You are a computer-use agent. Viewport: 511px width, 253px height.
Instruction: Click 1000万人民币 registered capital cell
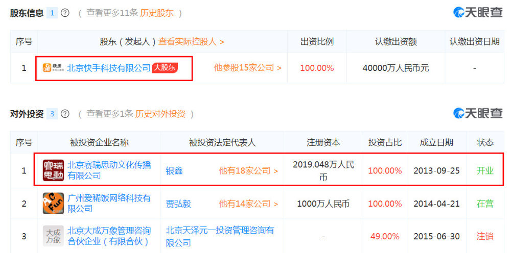click(323, 204)
